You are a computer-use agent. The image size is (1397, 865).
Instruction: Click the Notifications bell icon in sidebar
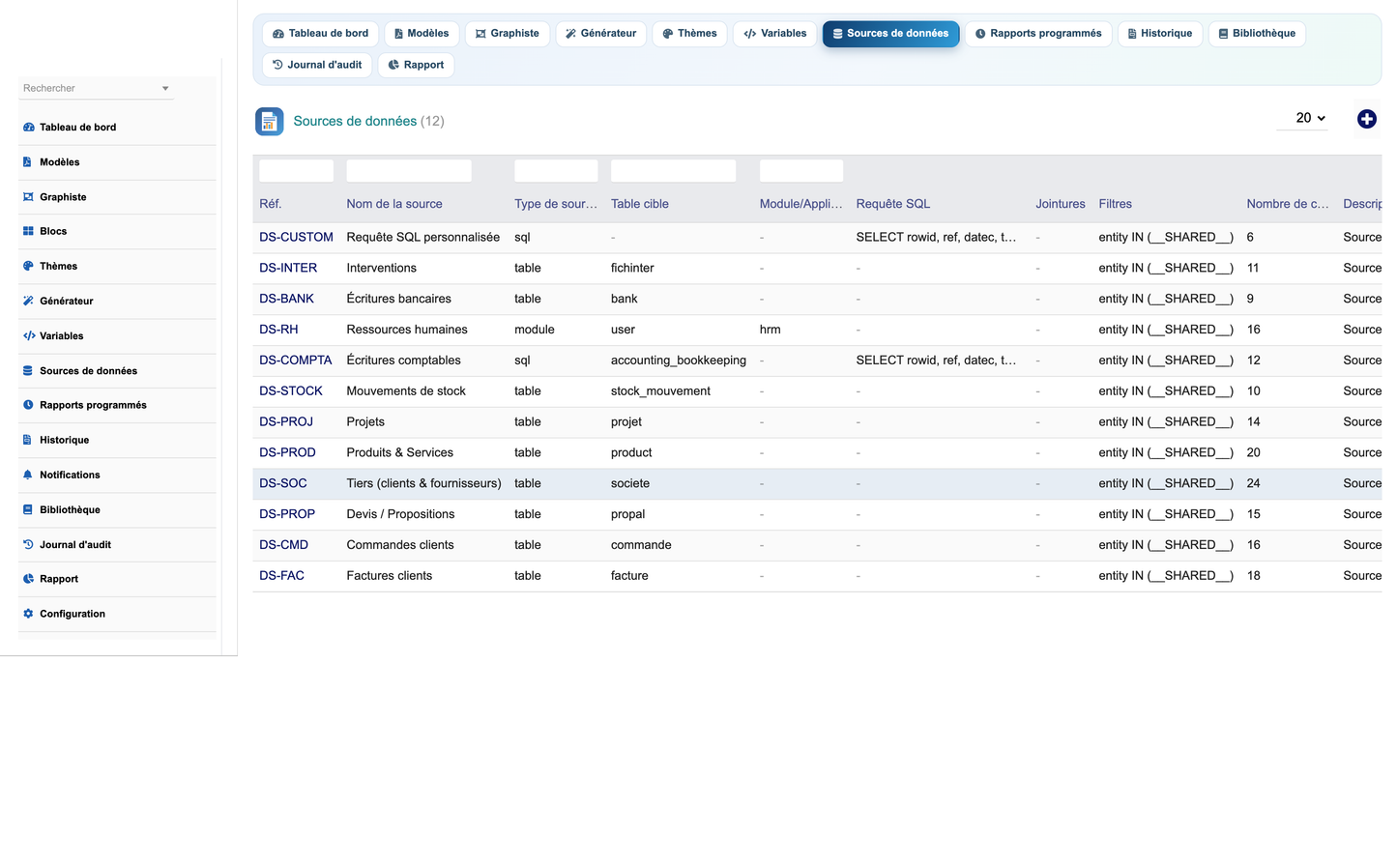[28, 475]
